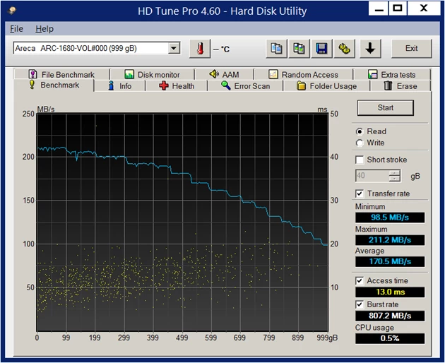Screen dimensions: 445x363
Task: Expand the Areca drive selection dropdown
Action: coord(174,48)
